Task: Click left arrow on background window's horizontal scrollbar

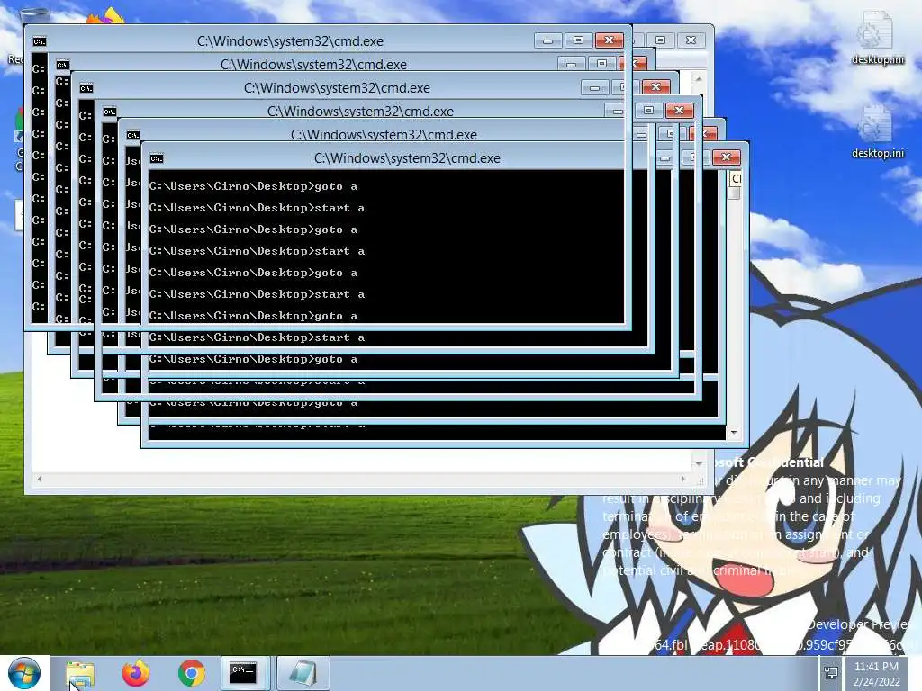Action: (x=40, y=479)
